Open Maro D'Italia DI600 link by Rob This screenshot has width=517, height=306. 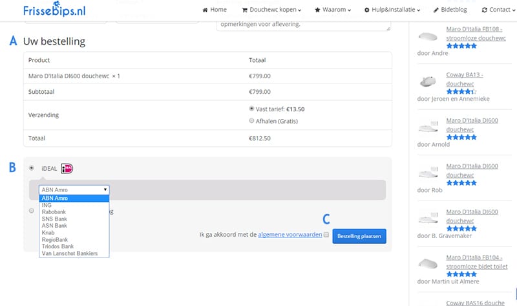(x=472, y=170)
